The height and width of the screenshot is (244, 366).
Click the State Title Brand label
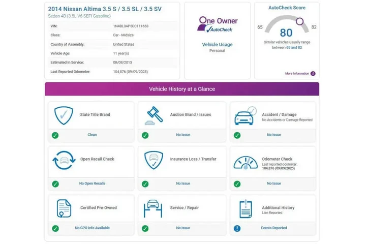pyautogui.click(x=95, y=115)
